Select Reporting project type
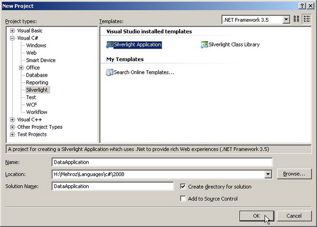The image size is (317, 227). [x=37, y=82]
